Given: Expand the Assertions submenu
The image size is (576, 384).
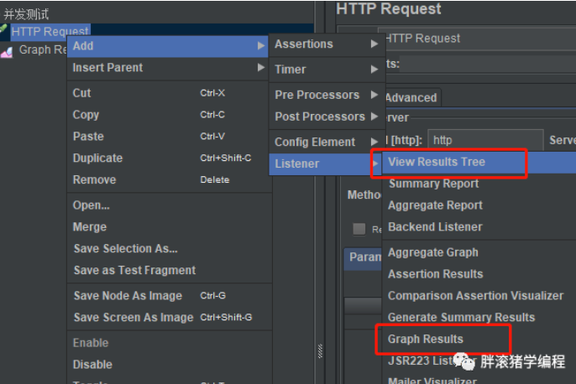Looking at the screenshot, I should (325, 44).
